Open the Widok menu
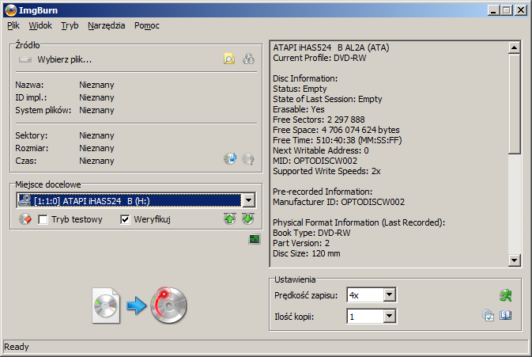The height and width of the screenshot is (357, 532). 40,25
